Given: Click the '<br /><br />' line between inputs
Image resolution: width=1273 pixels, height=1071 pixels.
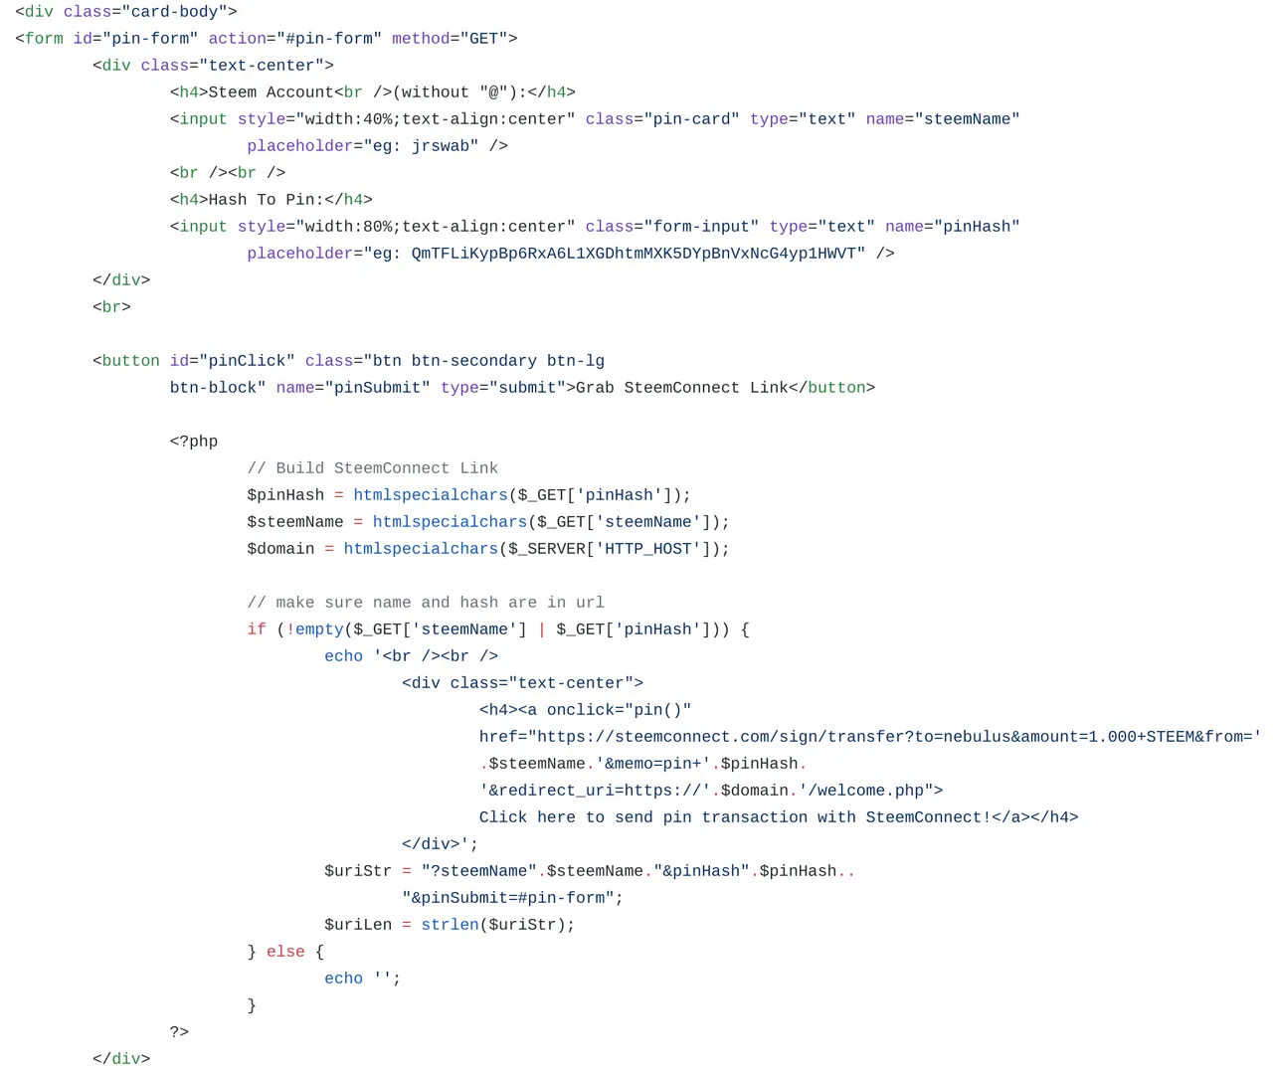Looking at the screenshot, I should [x=228, y=173].
